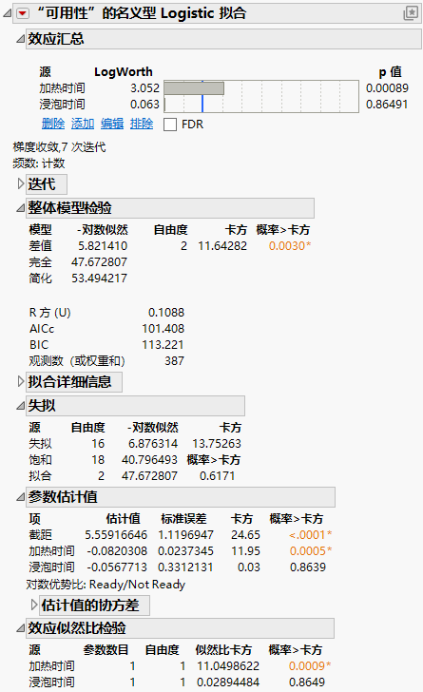
Task: Click observation count 387
Action: [x=174, y=361]
